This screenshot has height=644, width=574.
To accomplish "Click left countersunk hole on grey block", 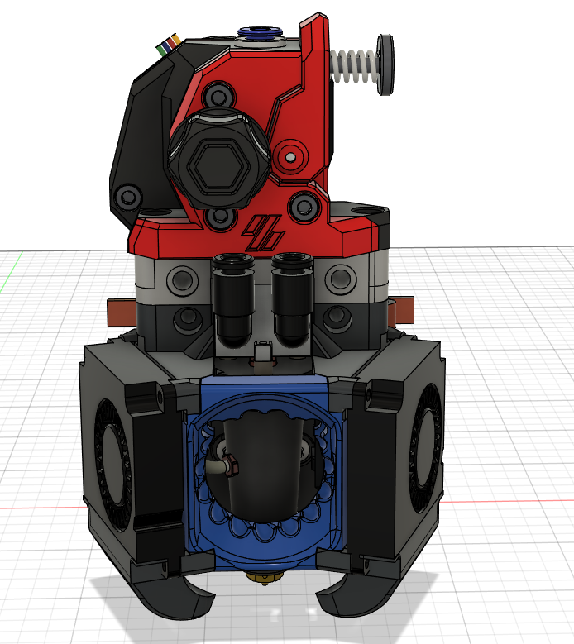I will 183,279.
